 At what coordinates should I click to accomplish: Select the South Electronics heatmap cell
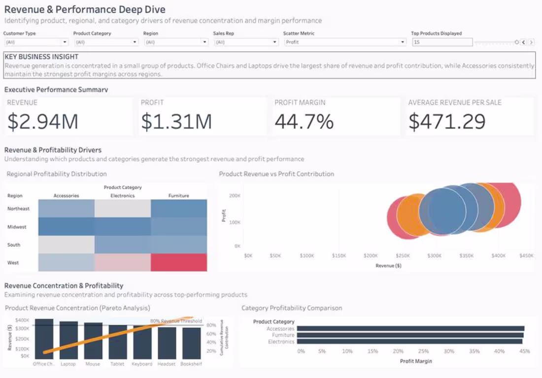click(123, 244)
